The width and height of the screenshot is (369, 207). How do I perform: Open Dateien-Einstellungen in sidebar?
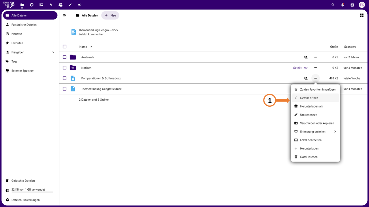tap(30, 200)
